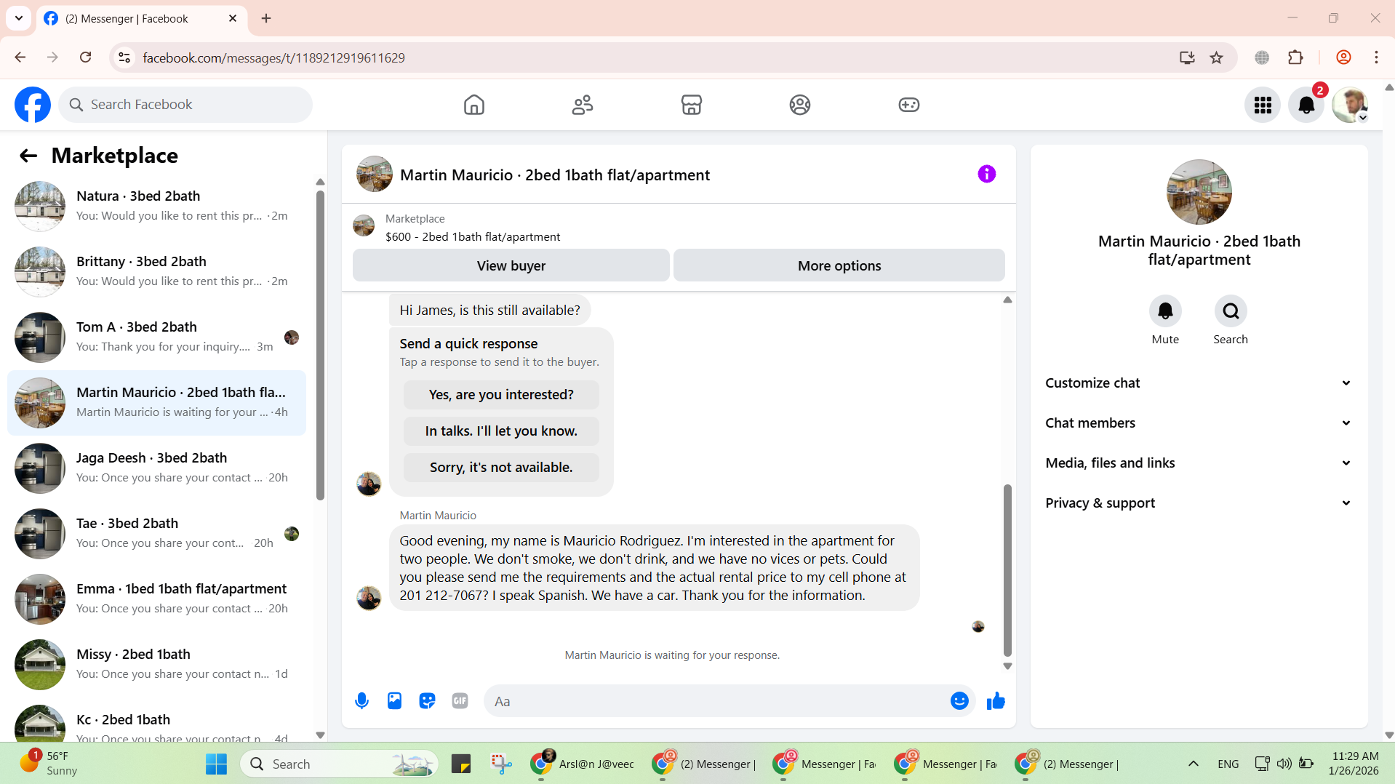Bookmark this page with the star icon
This screenshot has width=1395, height=784.
1216,57
